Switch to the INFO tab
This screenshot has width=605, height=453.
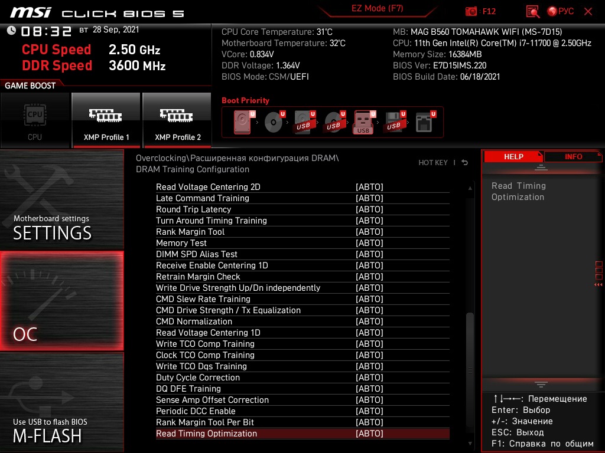click(x=573, y=156)
